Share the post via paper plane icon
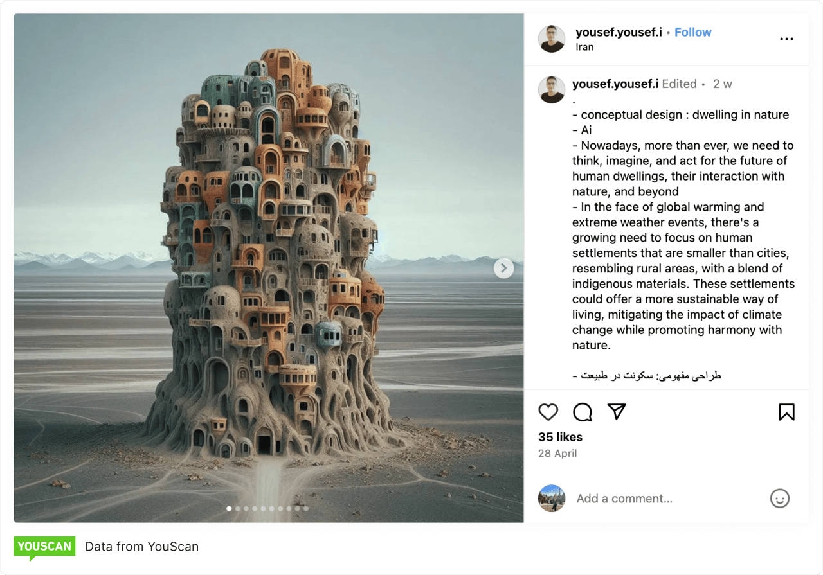The height and width of the screenshot is (575, 823). coord(617,411)
